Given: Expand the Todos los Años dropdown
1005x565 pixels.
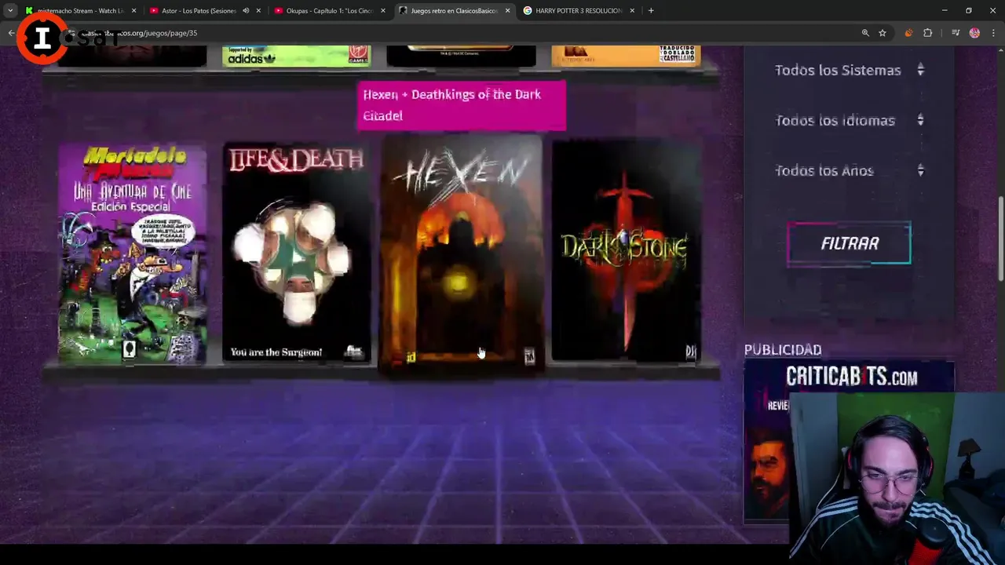Looking at the screenshot, I should pyautogui.click(x=849, y=170).
